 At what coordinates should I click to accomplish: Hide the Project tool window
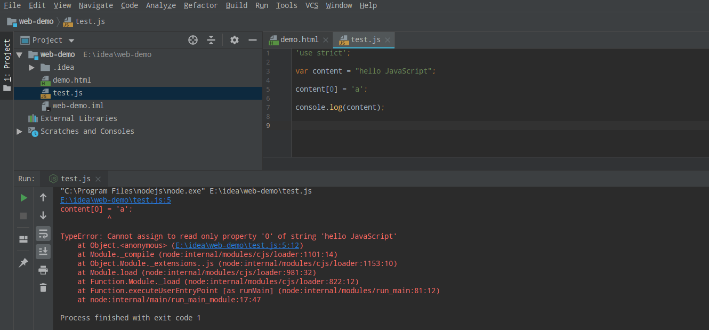(253, 40)
